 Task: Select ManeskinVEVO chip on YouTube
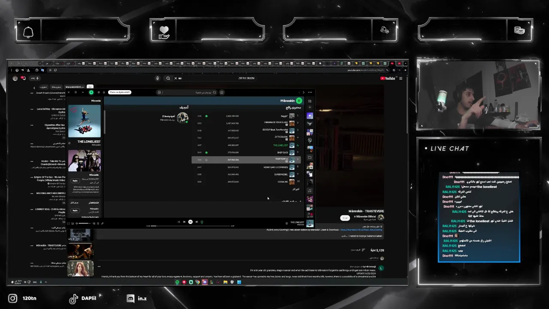coord(75,87)
